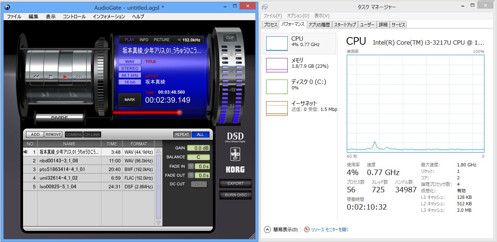Stop playback with the square button
Screen dimensions: 497x242
point(51,77)
